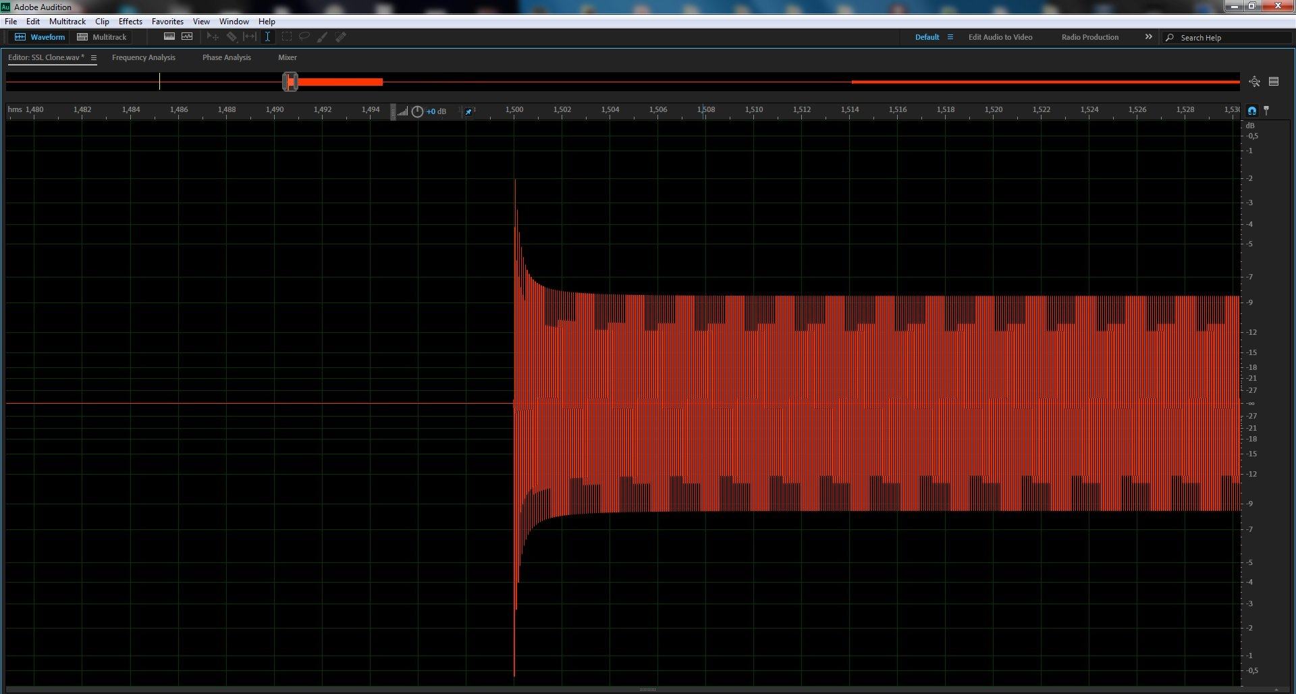Click the zoom out full icon
This screenshot has width=1296, height=694.
pos(1254,82)
